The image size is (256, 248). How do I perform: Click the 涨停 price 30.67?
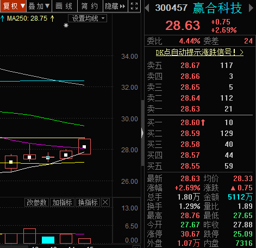pyautogui.click(x=190, y=234)
